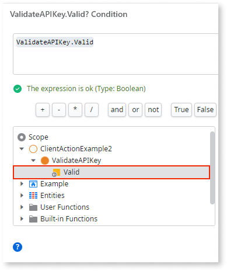Click the green expression ok checkmark icon
The height and width of the screenshot is (271, 227).
[x=18, y=89]
